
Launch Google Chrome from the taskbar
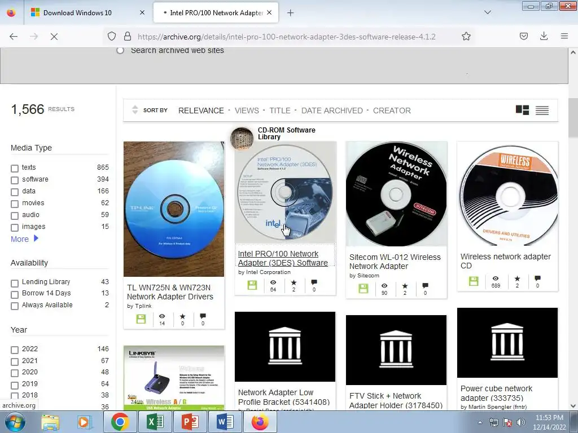pyautogui.click(x=120, y=422)
